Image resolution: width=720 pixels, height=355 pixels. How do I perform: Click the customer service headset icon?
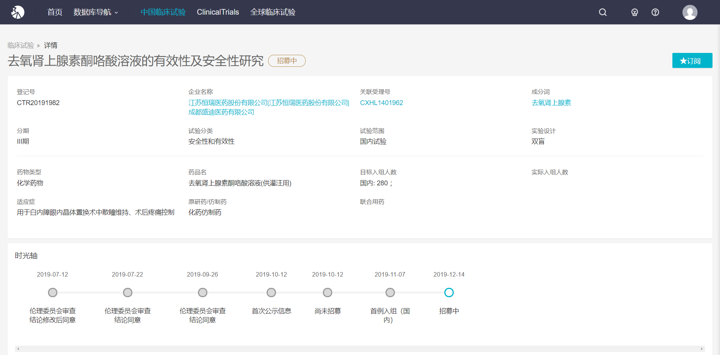point(634,12)
